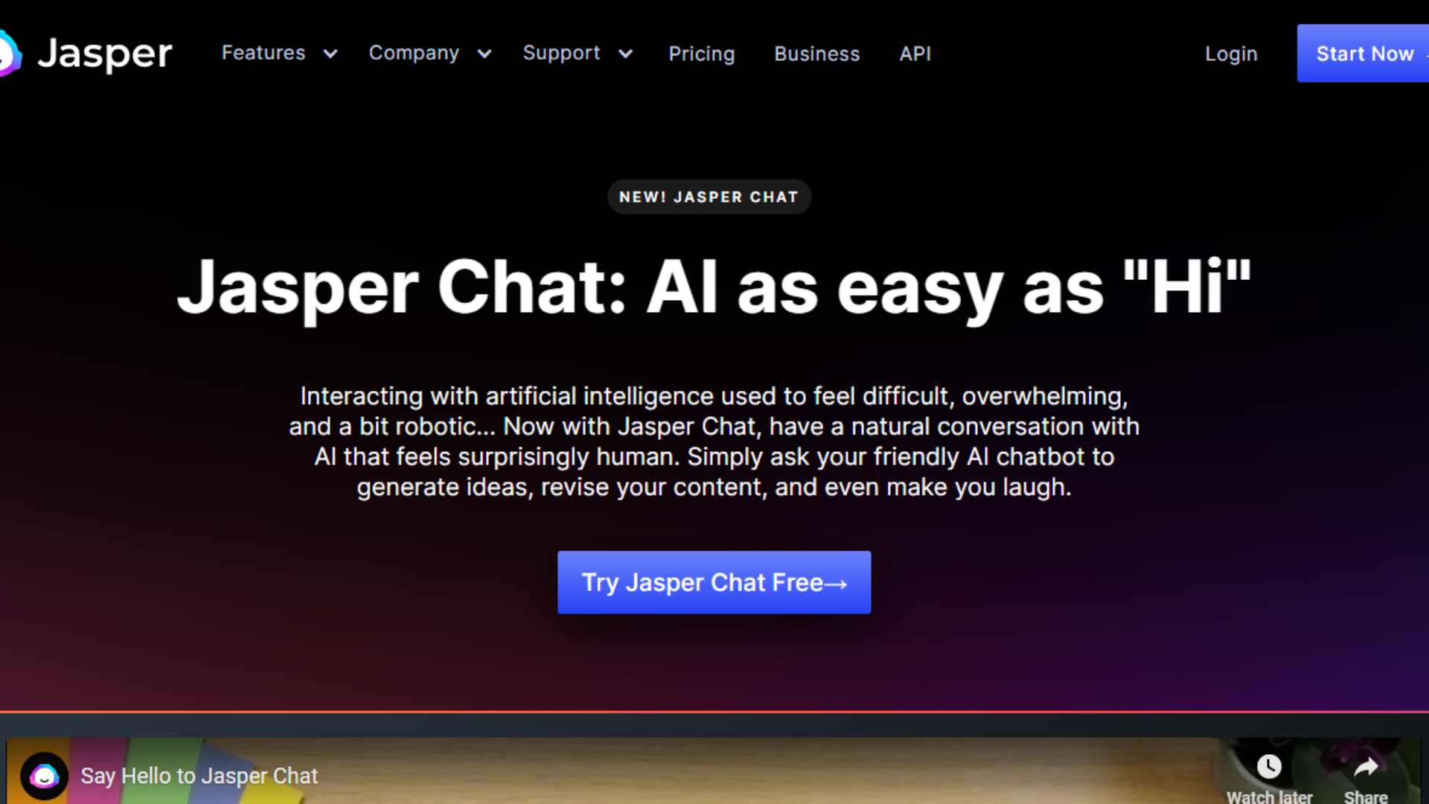
Task: Click the API navigation link
Action: pyautogui.click(x=915, y=53)
